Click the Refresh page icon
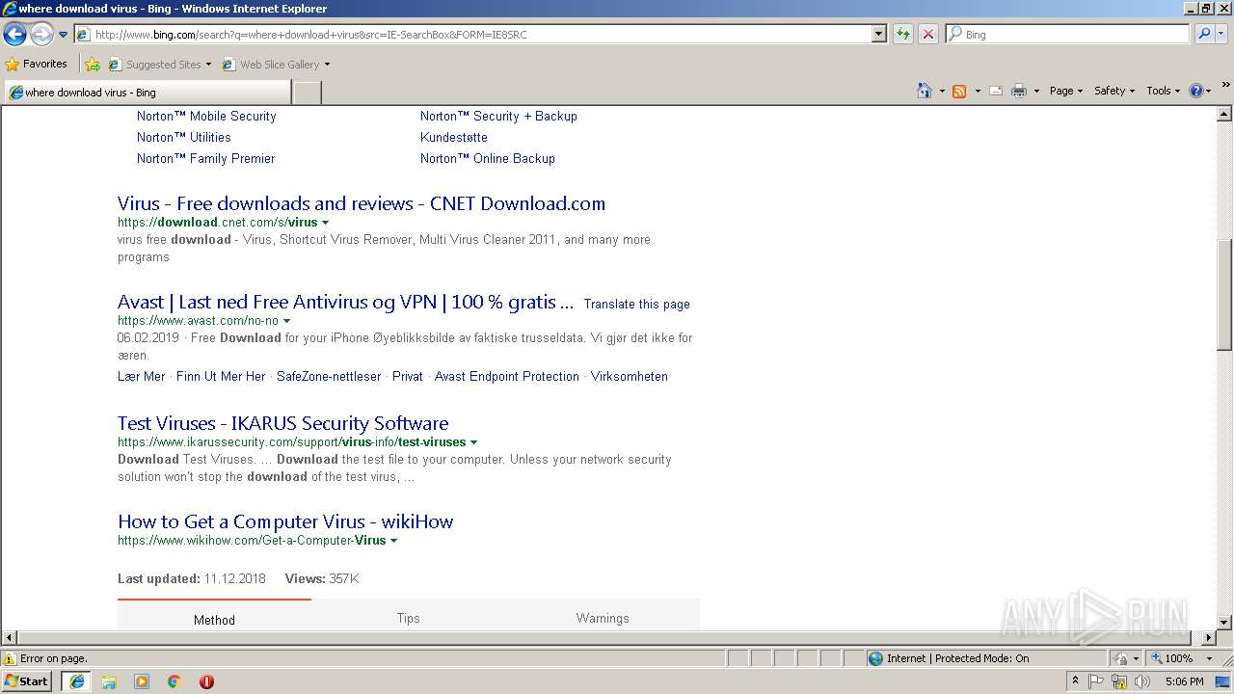 903,34
